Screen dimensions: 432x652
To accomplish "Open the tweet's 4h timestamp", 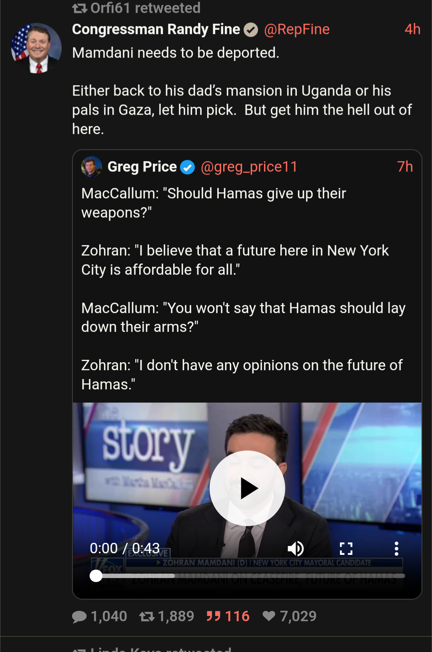I will tap(412, 29).
